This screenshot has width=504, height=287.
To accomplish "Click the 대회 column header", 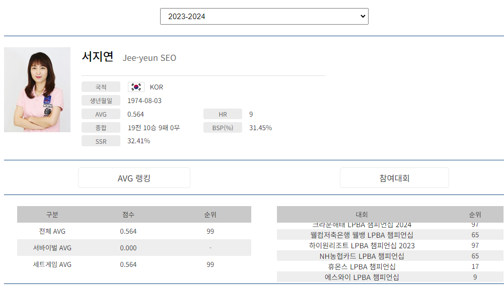I will pos(362,215).
